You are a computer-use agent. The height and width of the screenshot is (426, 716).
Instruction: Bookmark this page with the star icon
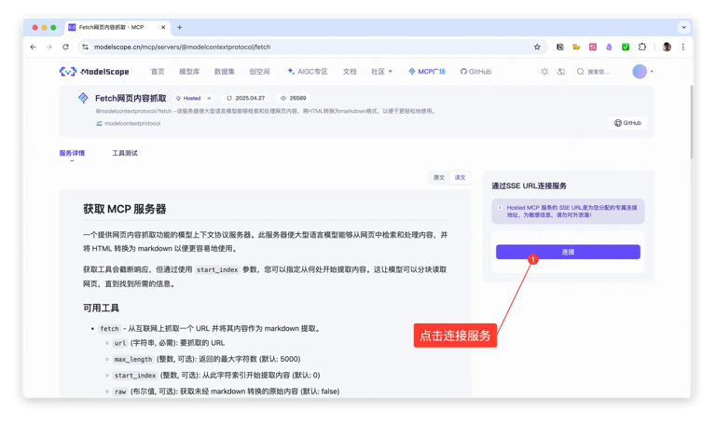tap(537, 47)
